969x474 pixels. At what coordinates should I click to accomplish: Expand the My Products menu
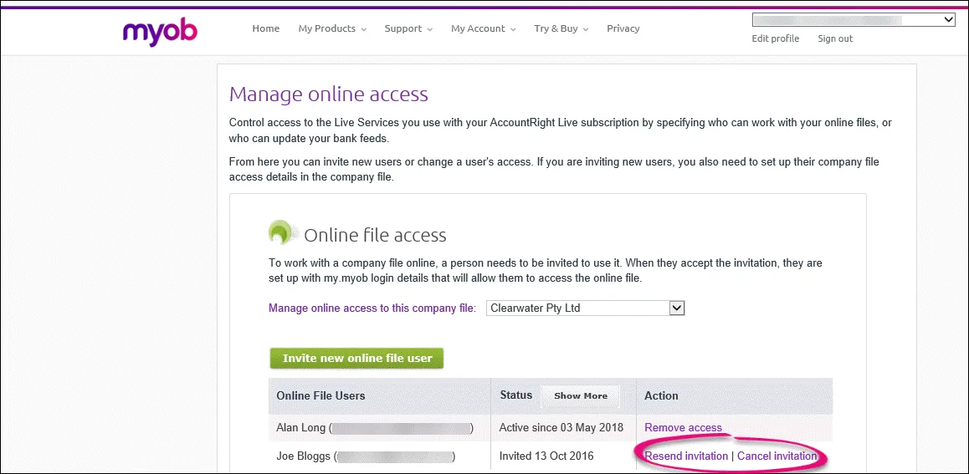pos(332,28)
